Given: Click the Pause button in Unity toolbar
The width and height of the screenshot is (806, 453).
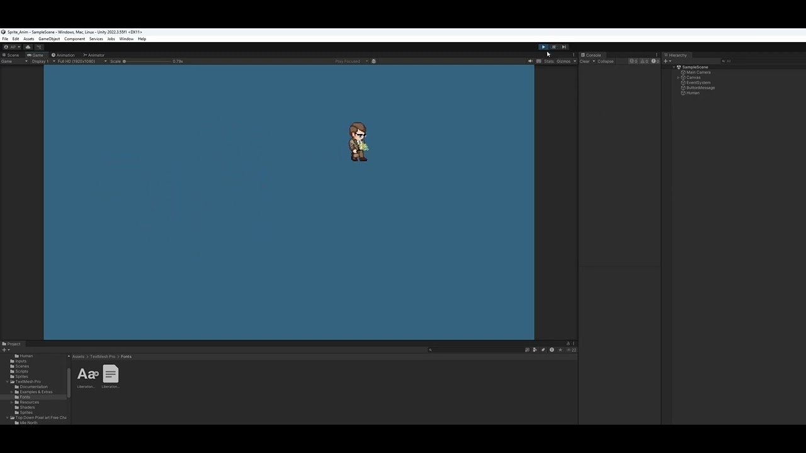Looking at the screenshot, I should click(x=553, y=47).
